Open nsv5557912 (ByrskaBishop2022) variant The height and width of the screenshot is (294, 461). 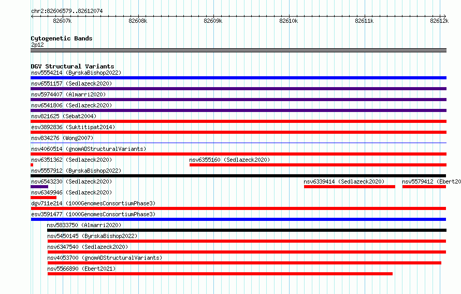click(x=76, y=171)
